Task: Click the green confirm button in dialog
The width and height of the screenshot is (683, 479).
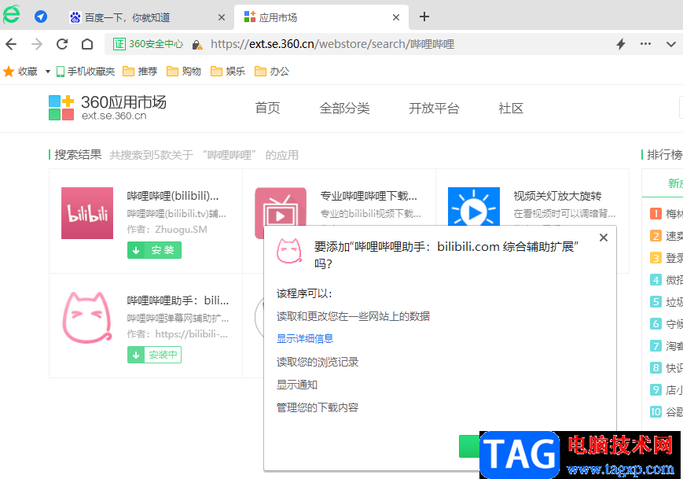Action: pyautogui.click(x=469, y=446)
